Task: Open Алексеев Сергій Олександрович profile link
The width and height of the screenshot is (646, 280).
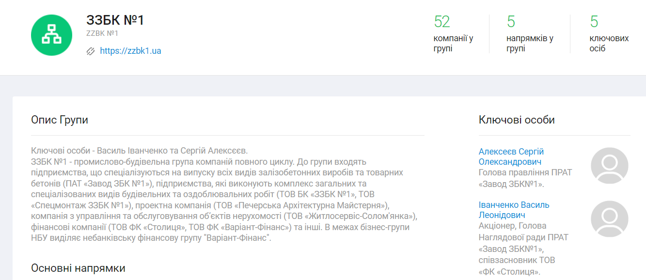Action: click(511, 156)
